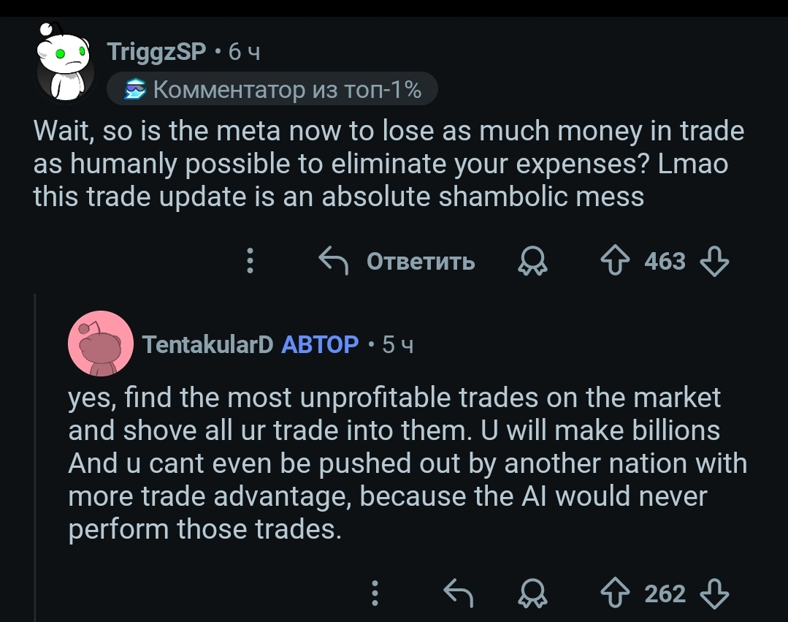The width and height of the screenshot is (788, 622).
Task: Collapse reply thread via vertical line
Action: (x=35, y=453)
